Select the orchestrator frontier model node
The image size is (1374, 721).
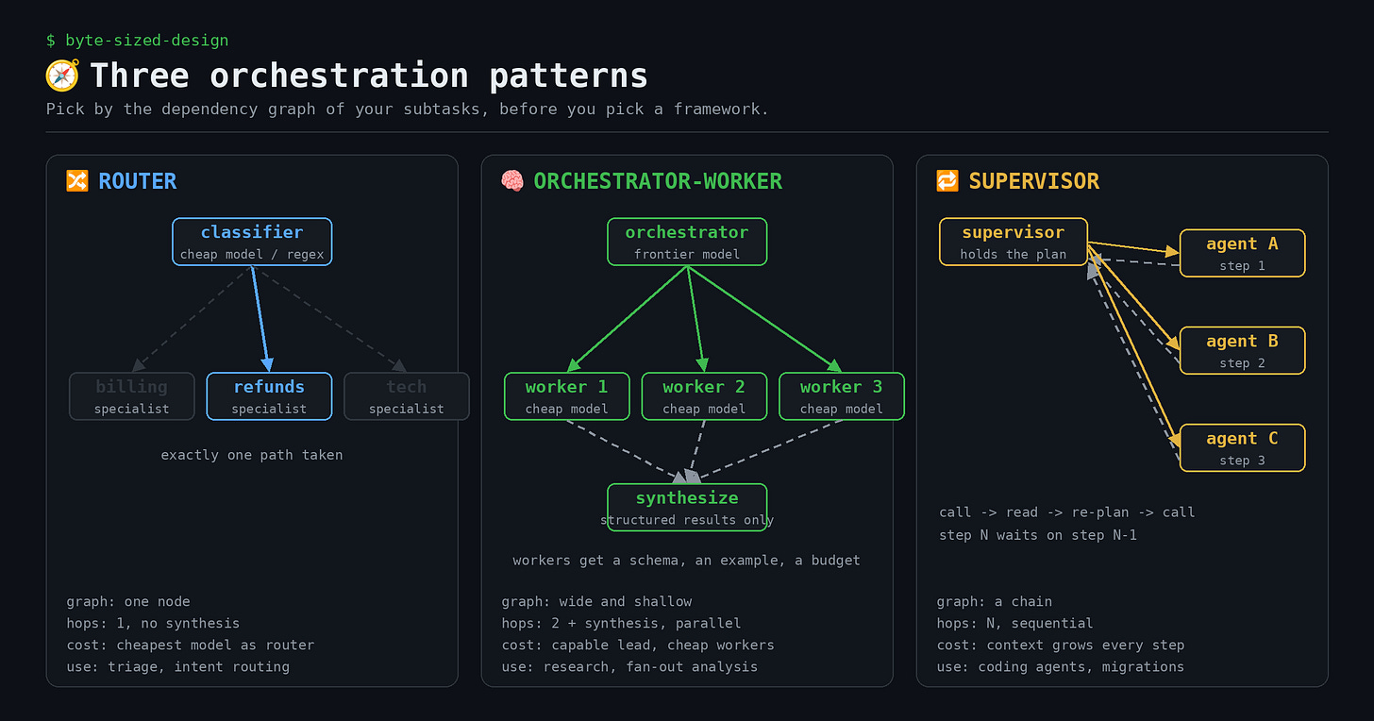(x=687, y=242)
